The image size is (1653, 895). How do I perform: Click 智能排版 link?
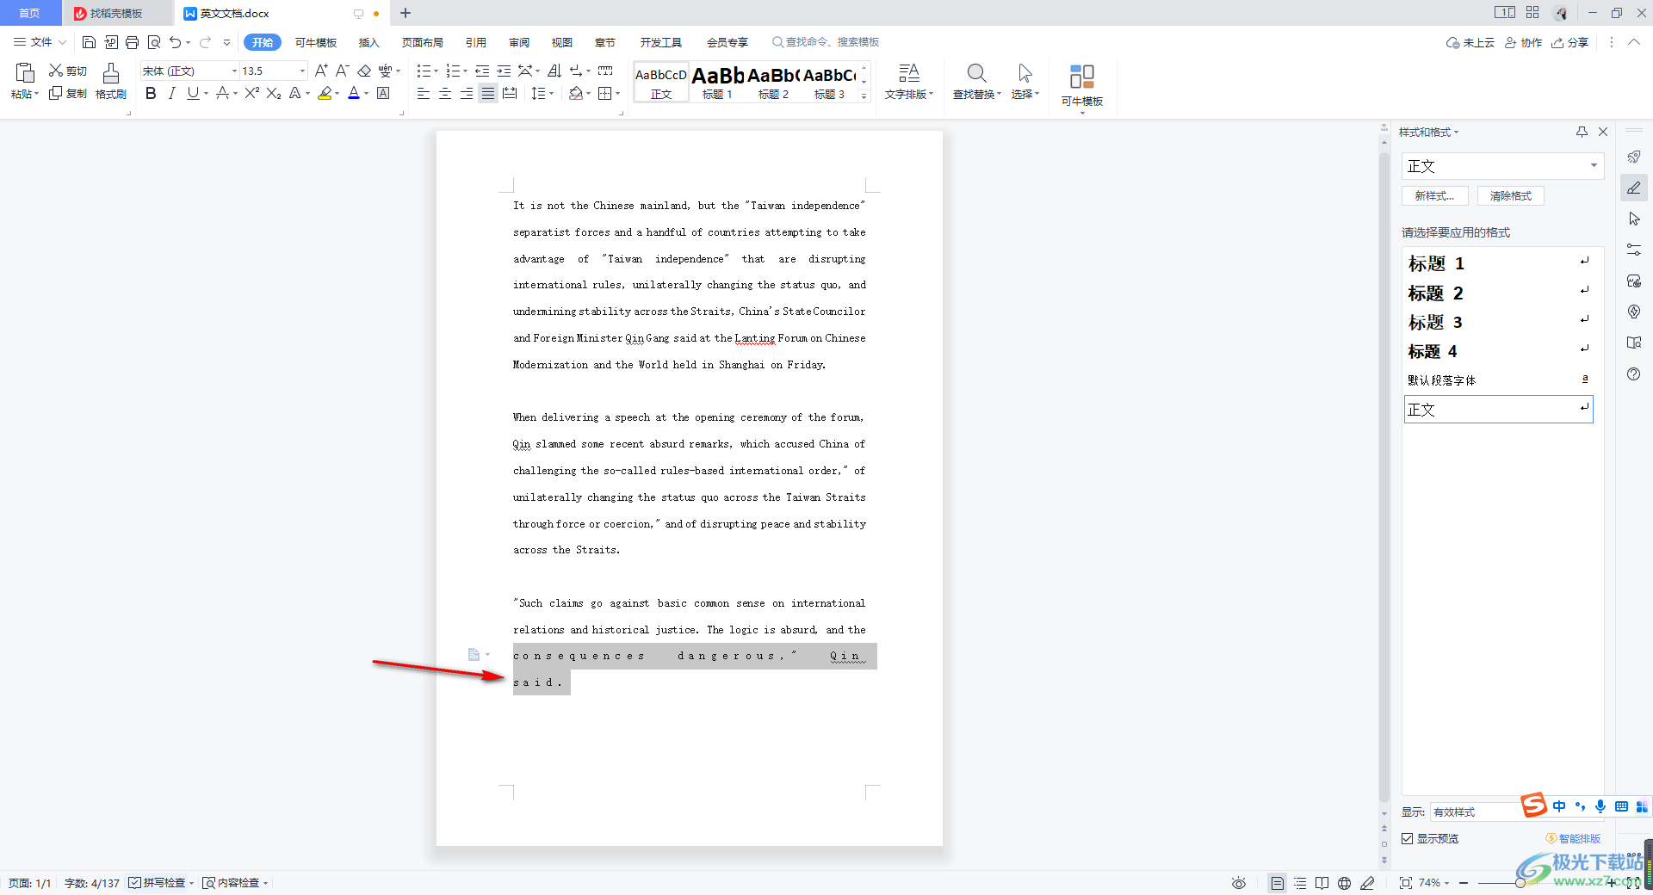pos(1574,838)
